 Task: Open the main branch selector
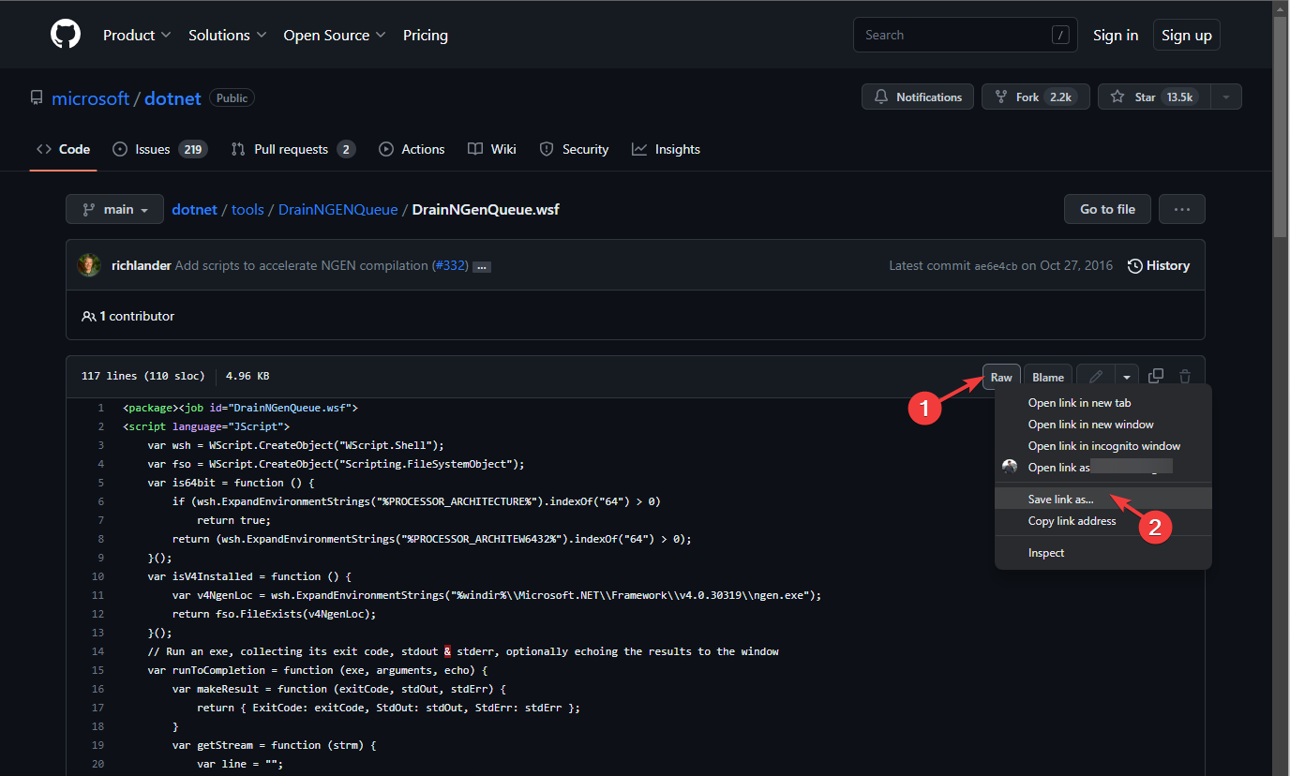pos(114,209)
